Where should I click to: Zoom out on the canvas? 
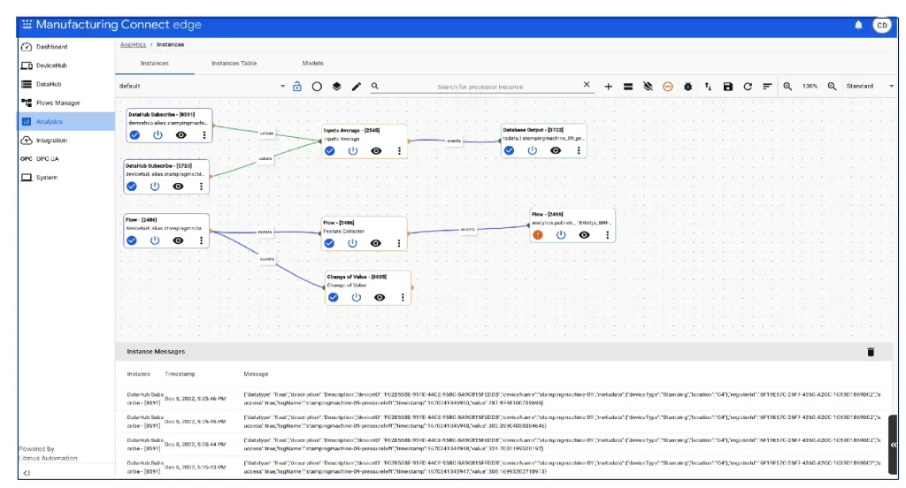point(832,87)
